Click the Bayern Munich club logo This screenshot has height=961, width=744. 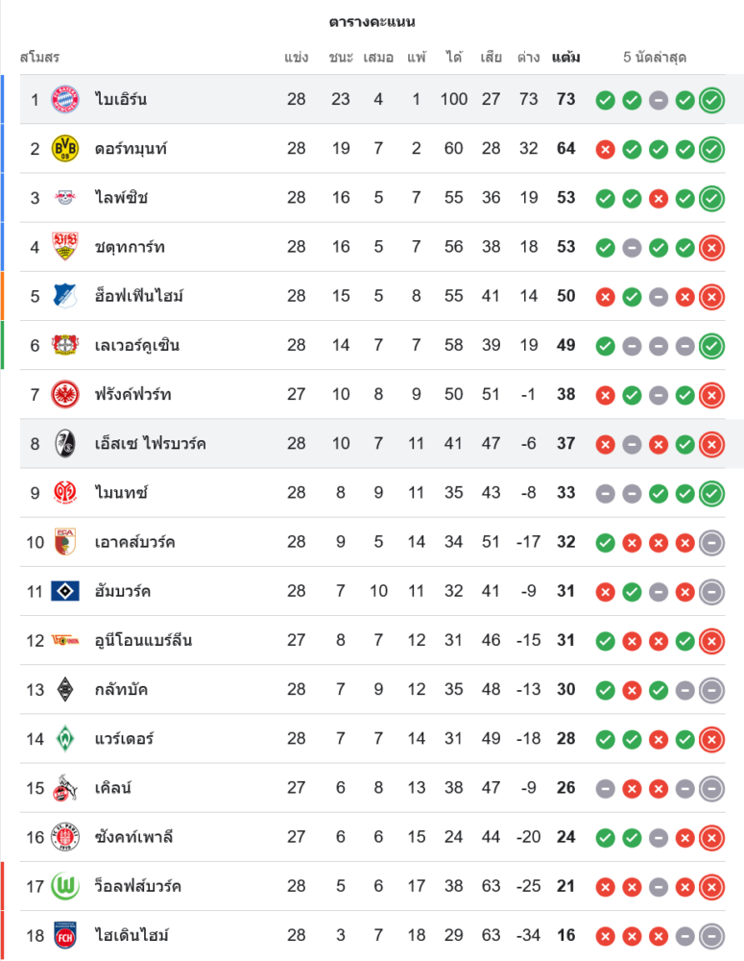(65, 99)
